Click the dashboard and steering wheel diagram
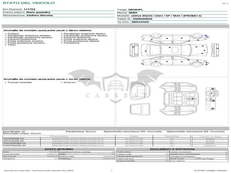The image size is (231, 173). point(213,99)
